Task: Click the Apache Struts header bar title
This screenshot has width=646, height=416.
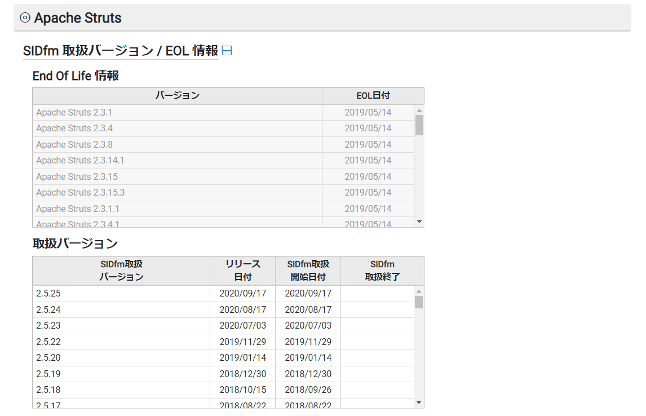Action: 78,17
